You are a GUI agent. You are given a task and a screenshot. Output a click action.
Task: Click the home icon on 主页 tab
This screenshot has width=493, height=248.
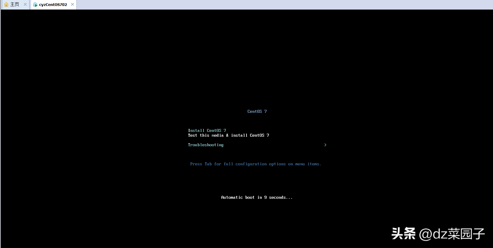pyautogui.click(x=6, y=4)
